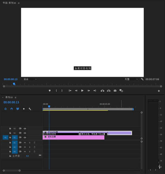Click the Export Frame camera icon
The width and height of the screenshot is (165, 174).
coord(115,91)
